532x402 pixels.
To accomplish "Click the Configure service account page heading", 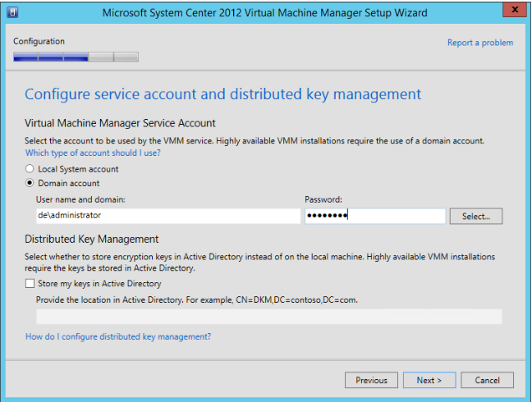I will [222, 94].
